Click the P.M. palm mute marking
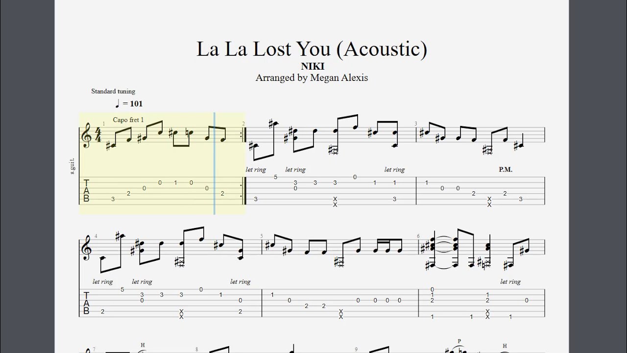Screen dimensions: 627x353 [506, 170]
